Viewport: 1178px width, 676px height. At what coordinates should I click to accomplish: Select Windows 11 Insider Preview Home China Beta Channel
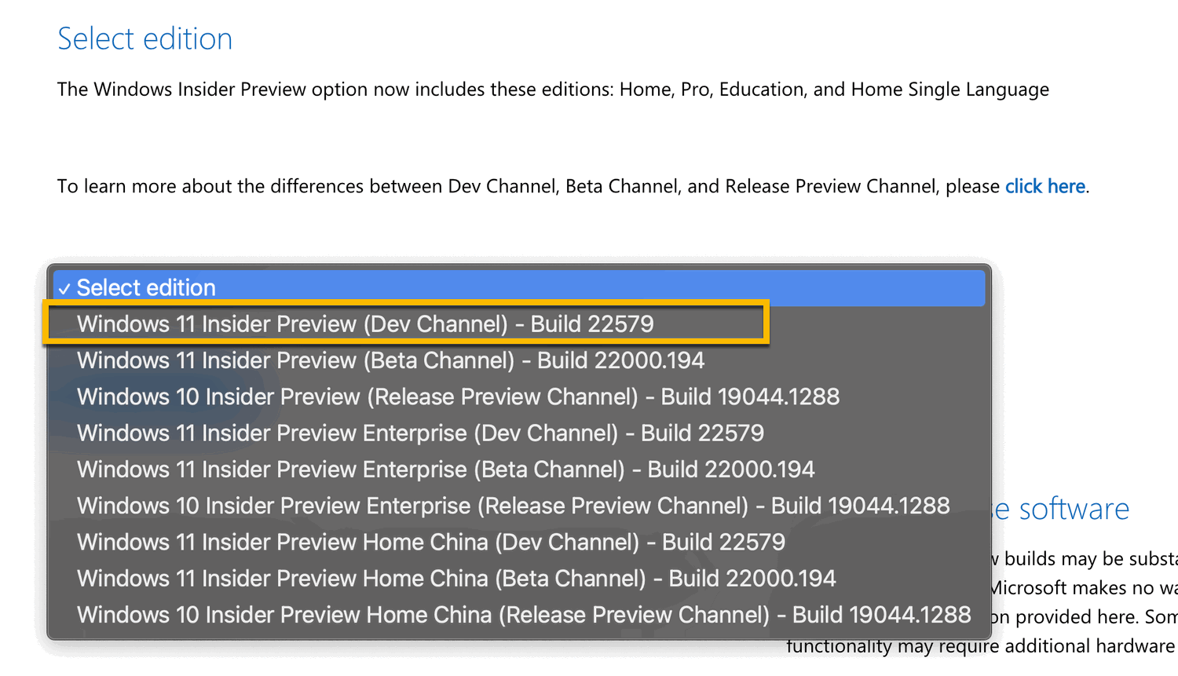pyautogui.click(x=455, y=579)
